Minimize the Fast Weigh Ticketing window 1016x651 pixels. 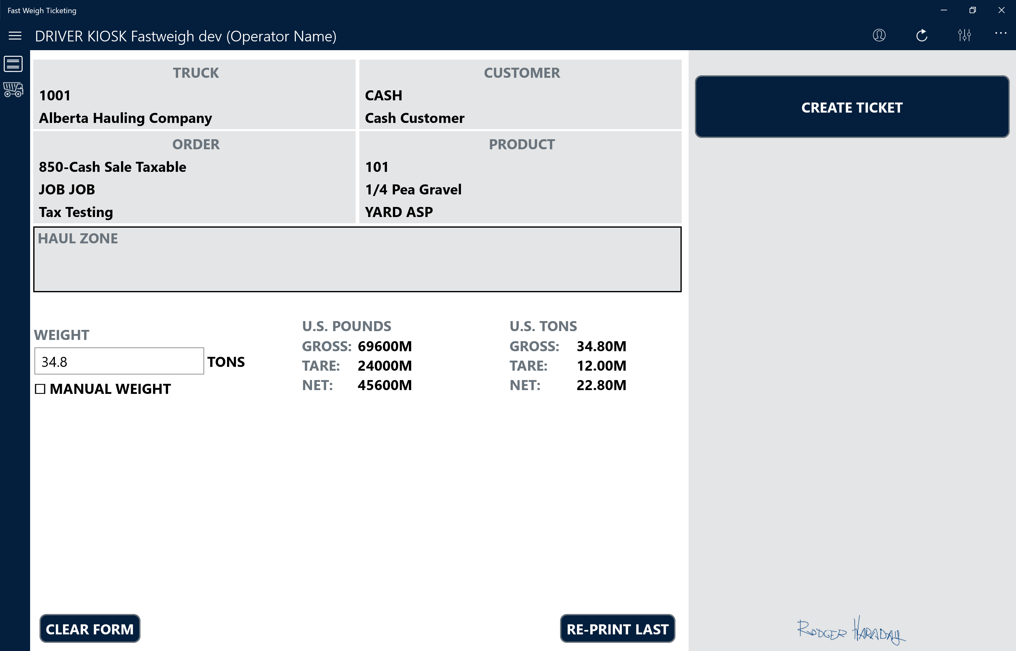(943, 11)
